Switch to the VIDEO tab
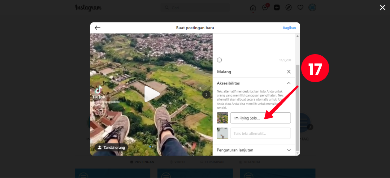This screenshot has width=390, height=178. pos(177,162)
